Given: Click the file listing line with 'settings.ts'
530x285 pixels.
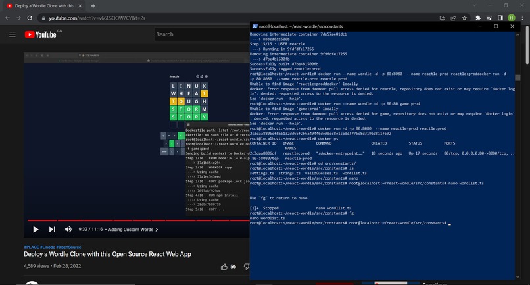Looking at the screenshot, I should (308, 173).
